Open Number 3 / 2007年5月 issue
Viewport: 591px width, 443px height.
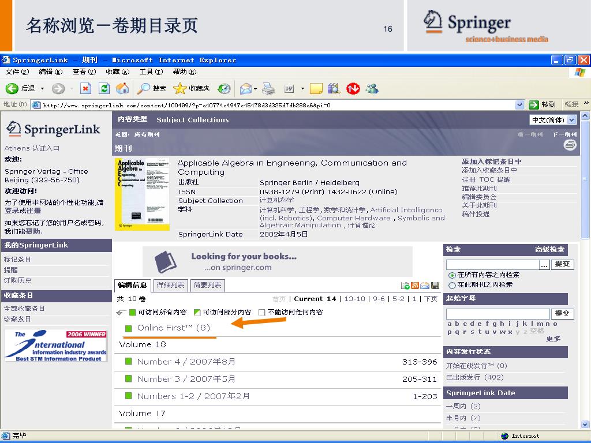coord(186,379)
